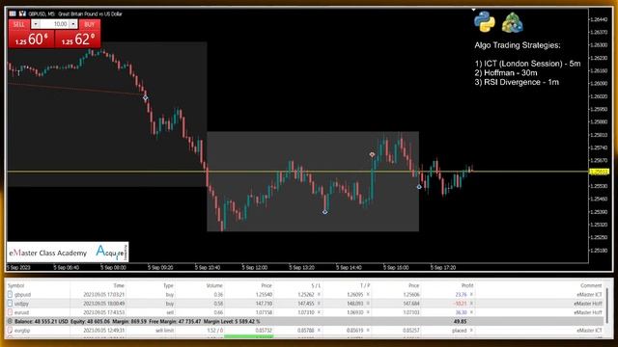Select the eurusd symbol cell

(21, 312)
